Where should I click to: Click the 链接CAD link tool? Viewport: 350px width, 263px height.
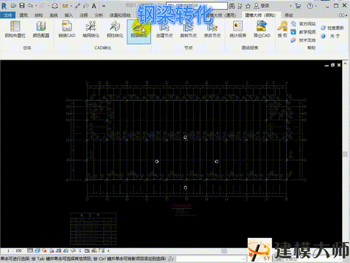(67, 29)
